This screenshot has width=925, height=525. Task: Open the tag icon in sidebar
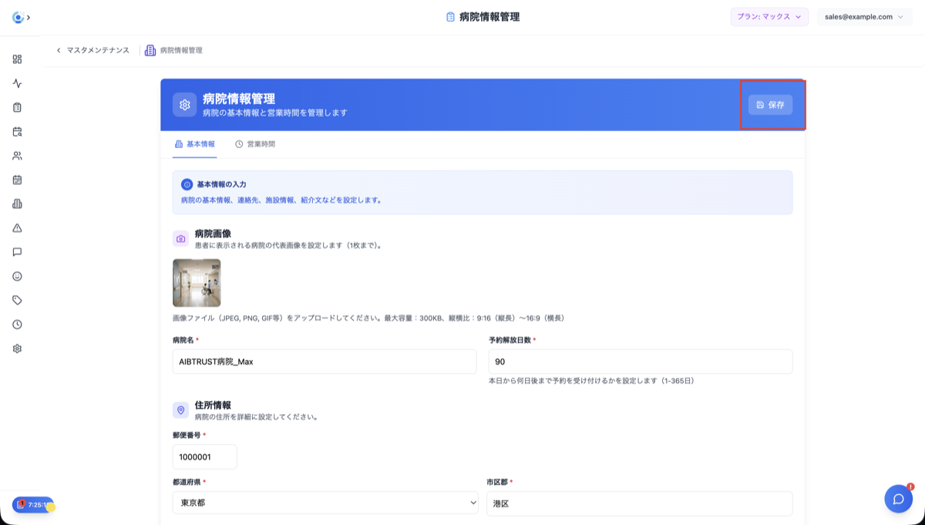point(17,299)
